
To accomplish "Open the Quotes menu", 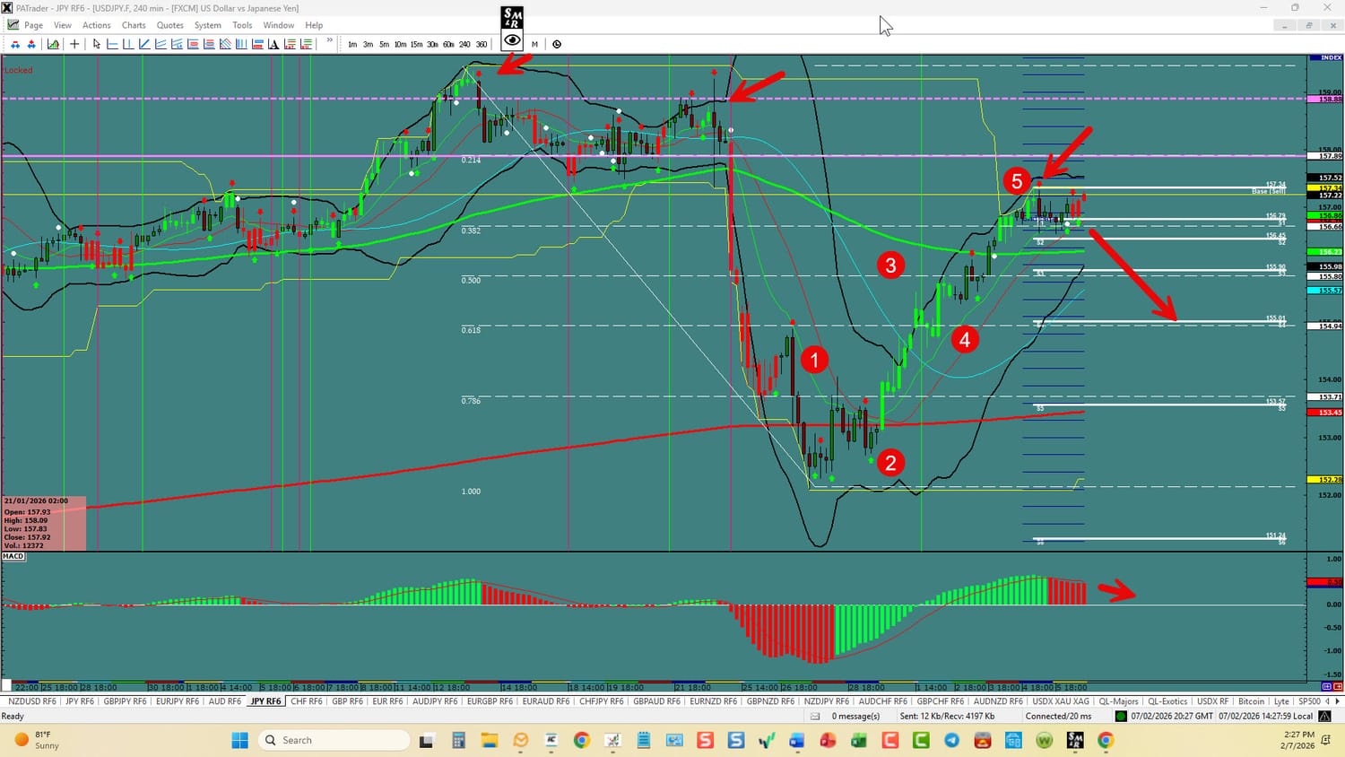I will (169, 25).
